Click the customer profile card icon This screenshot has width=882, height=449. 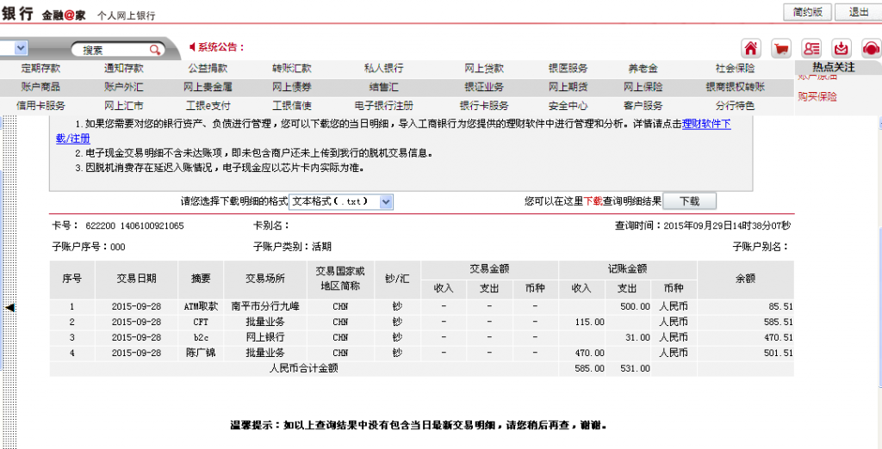[811, 48]
